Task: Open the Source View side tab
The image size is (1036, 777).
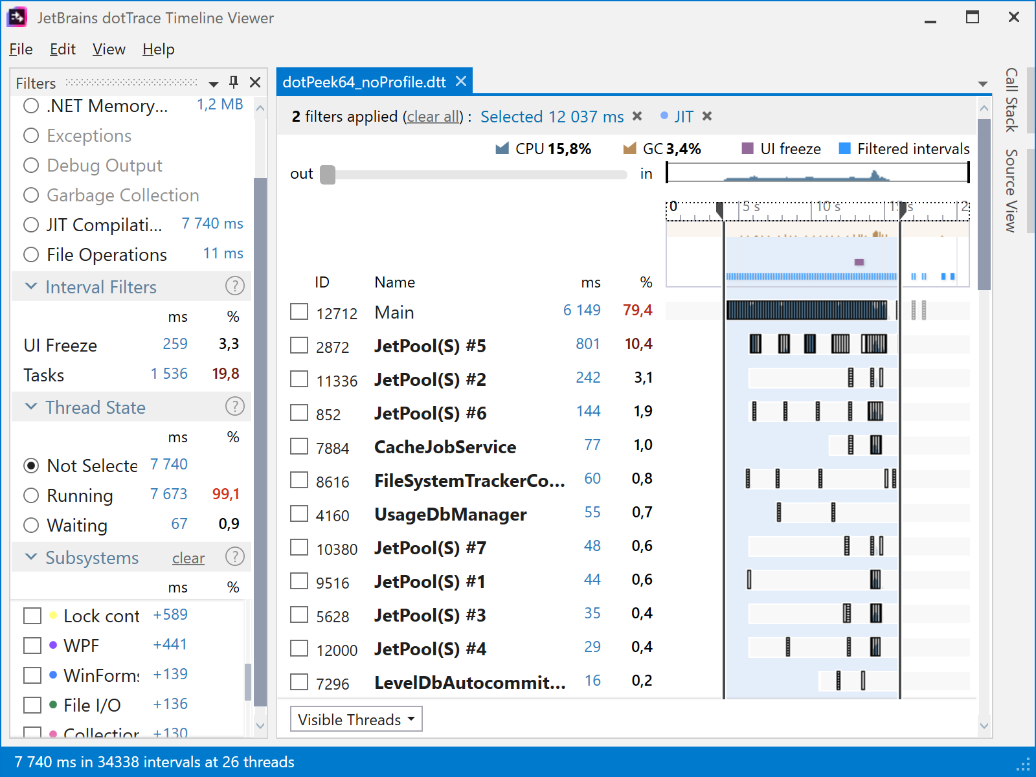Action: (1011, 191)
